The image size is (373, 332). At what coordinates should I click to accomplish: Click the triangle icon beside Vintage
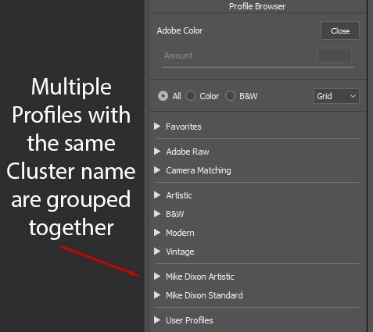click(x=157, y=252)
